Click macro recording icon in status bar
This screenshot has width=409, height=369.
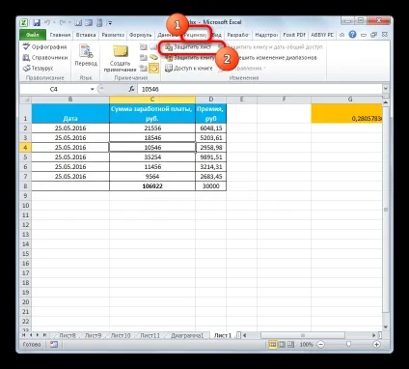click(x=53, y=345)
